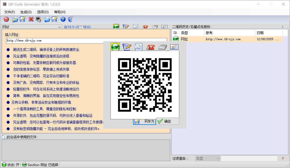290x168 pixels.
Task: Select the red telephone icon above QR code
Action: pyautogui.click(x=150, y=47)
